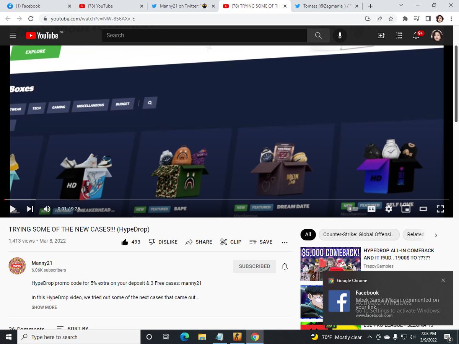Viewport: 459px width, 344px height.
Task: Open the $5,000 COMEBACK video thumbnail
Action: 330,264
